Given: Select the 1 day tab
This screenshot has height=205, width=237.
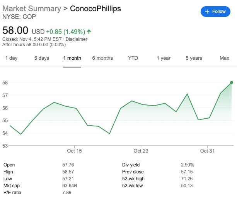Looking at the screenshot, I should [x=11, y=58].
